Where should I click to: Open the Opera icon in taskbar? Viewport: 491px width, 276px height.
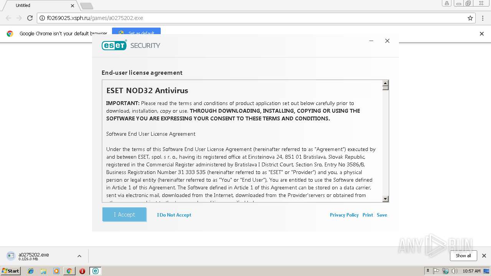(82, 271)
